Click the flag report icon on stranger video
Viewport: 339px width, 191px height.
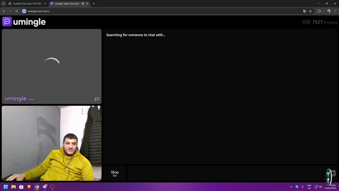point(97,99)
